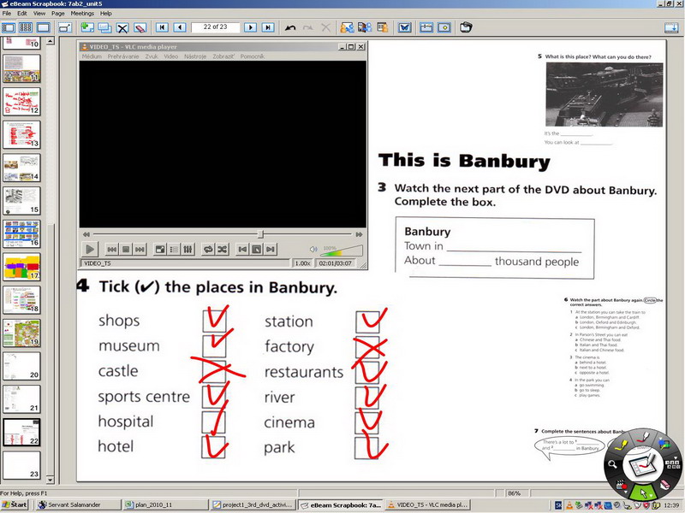Open the Meetings menu
Viewport: 685px width, 513px height.
click(x=82, y=14)
